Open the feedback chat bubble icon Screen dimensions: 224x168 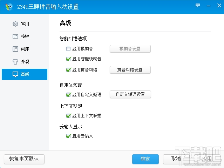198,5
